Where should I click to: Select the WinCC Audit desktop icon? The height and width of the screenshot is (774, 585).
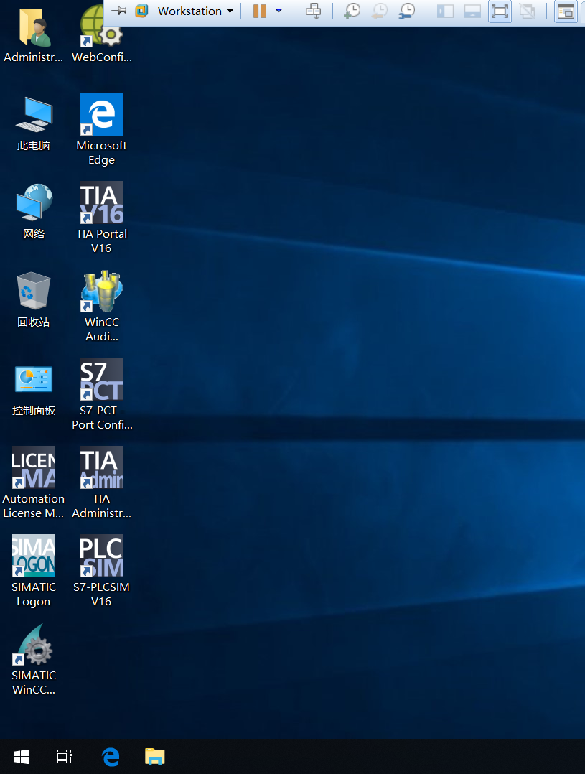[x=101, y=292]
